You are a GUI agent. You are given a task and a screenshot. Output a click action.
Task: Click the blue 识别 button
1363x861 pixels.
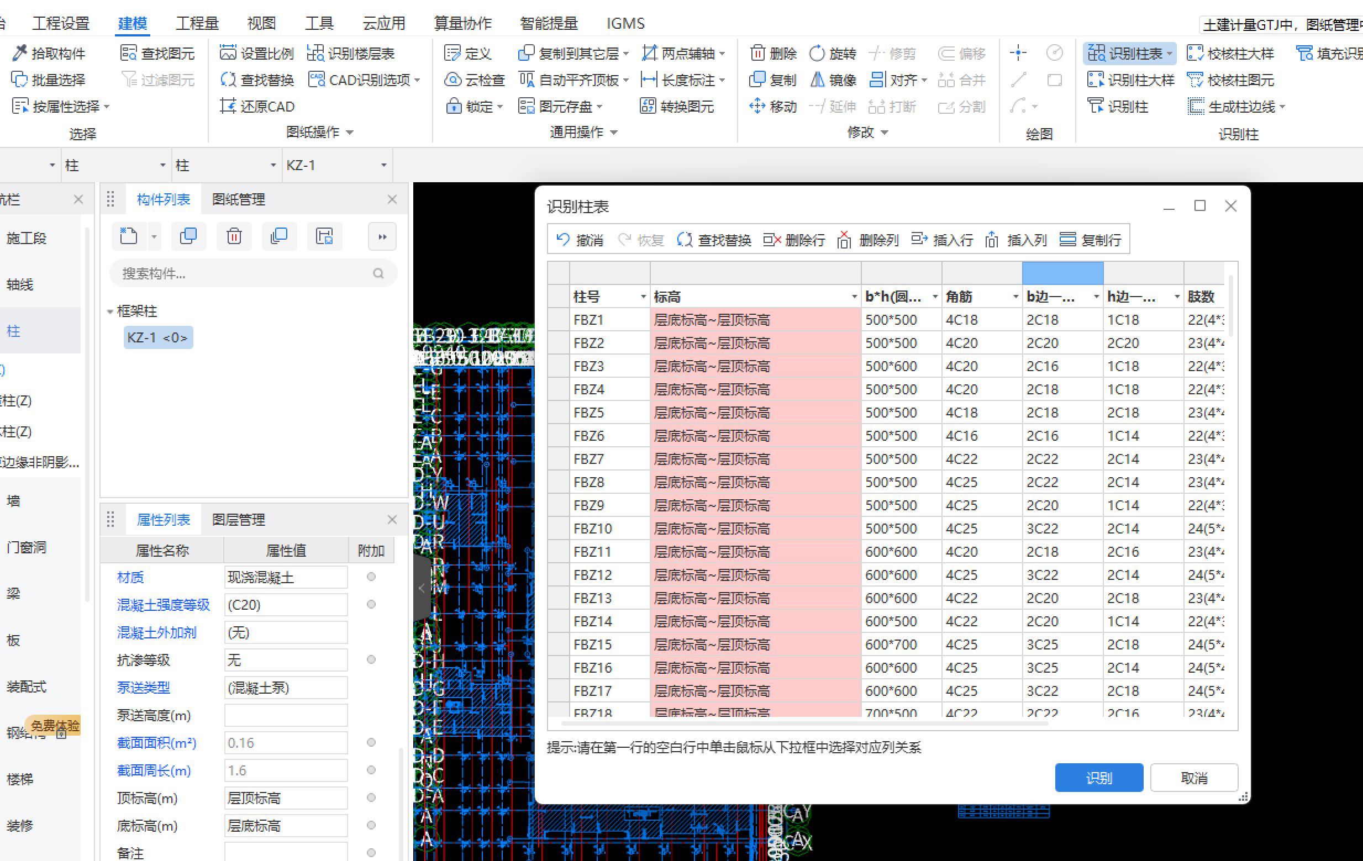(x=1098, y=778)
